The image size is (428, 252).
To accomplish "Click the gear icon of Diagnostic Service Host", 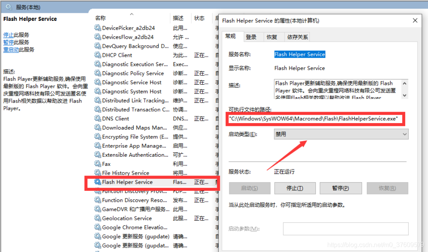I will pyautogui.click(x=98, y=82).
